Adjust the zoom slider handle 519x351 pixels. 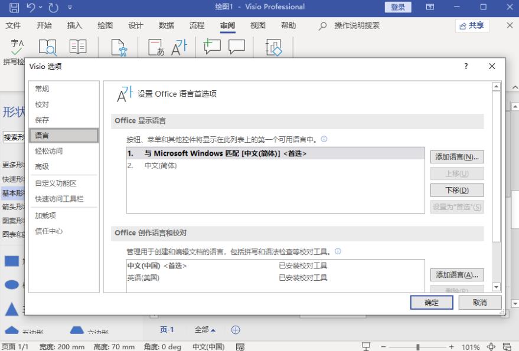418,347
